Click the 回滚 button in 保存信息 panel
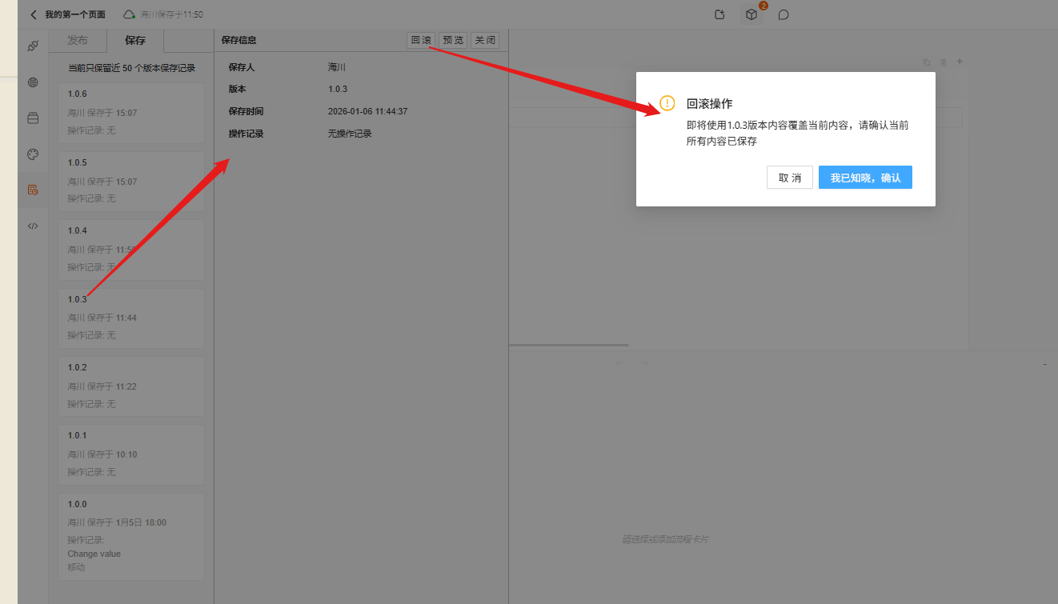Screen dimensions: 1058x604 [421, 39]
